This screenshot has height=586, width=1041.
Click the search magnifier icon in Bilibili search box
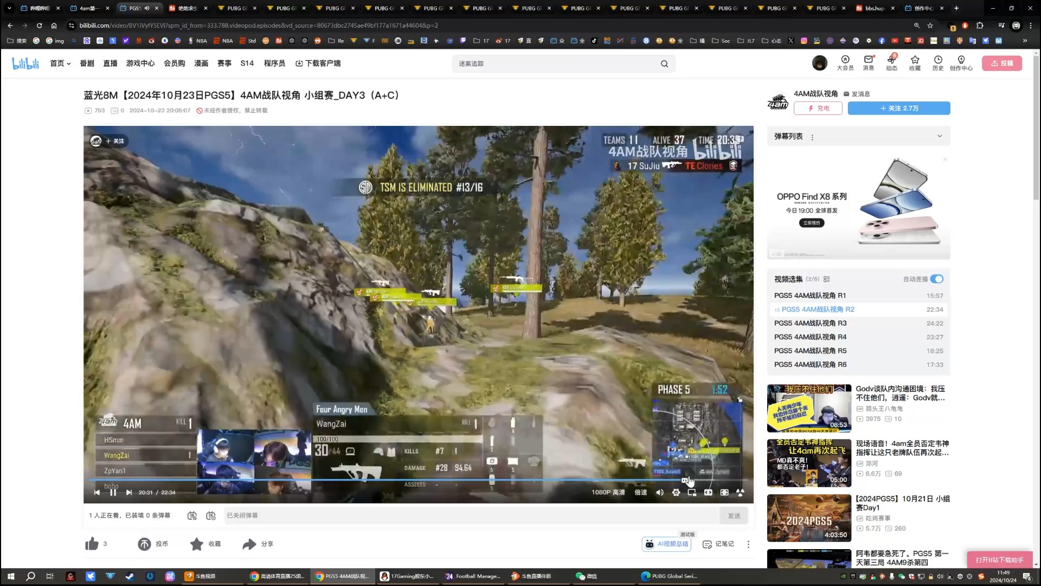[664, 64]
